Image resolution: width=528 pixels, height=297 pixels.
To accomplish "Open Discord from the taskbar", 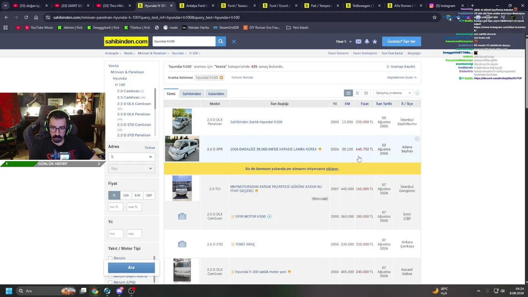I will pos(120,291).
